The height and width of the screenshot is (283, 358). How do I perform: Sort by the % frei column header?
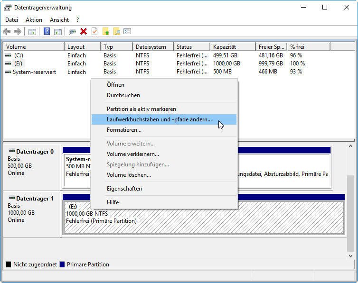coord(309,47)
